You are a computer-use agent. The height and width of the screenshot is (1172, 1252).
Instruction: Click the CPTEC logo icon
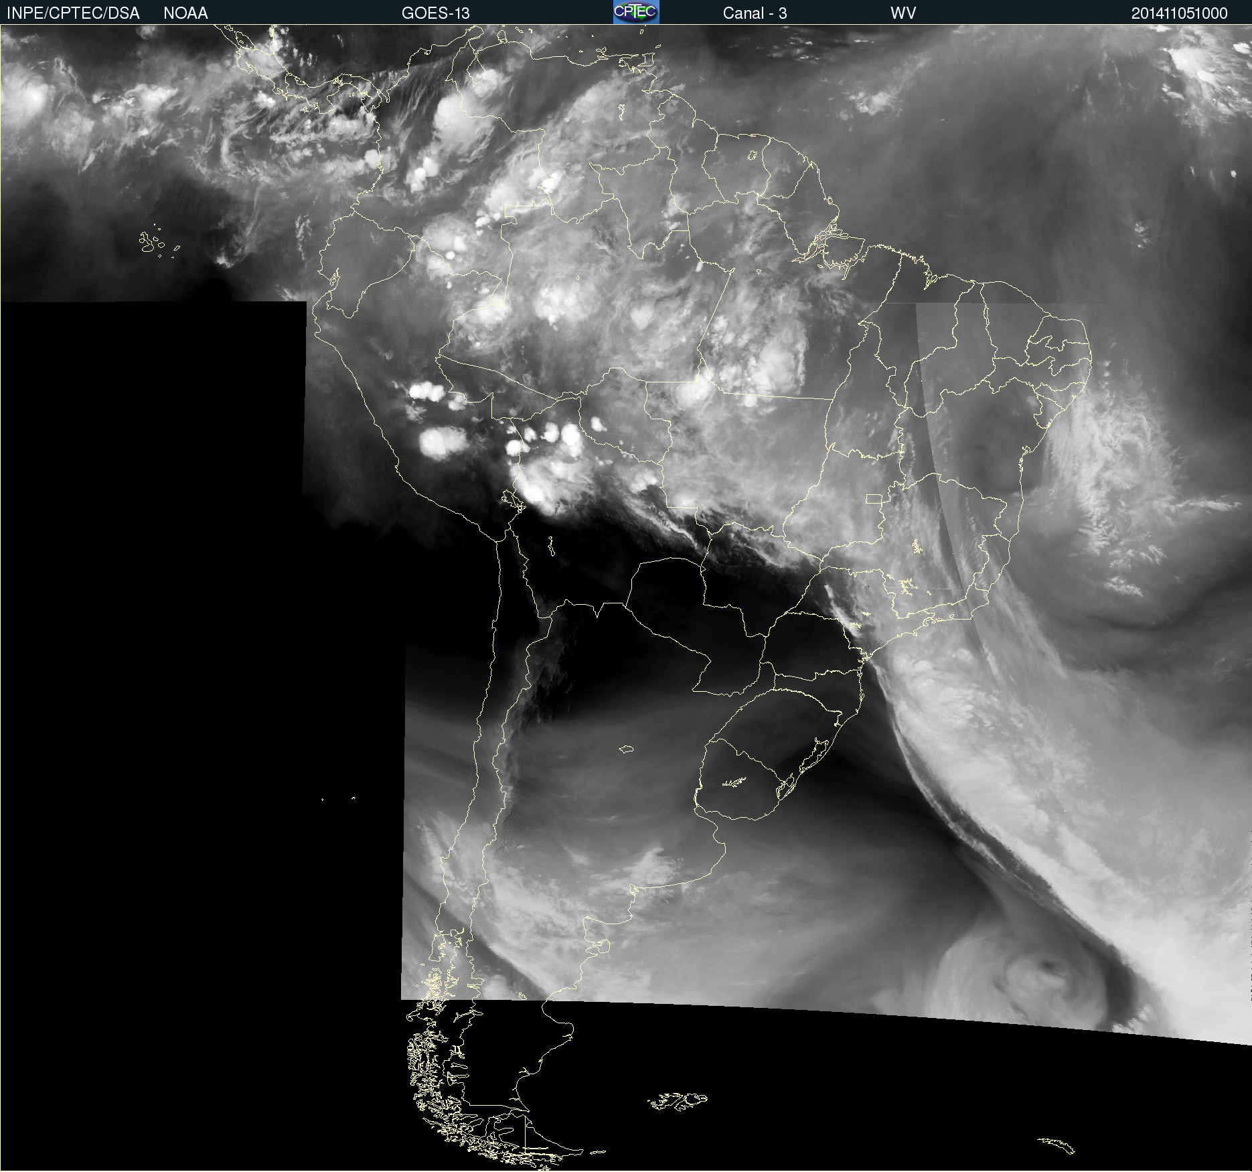[636, 12]
